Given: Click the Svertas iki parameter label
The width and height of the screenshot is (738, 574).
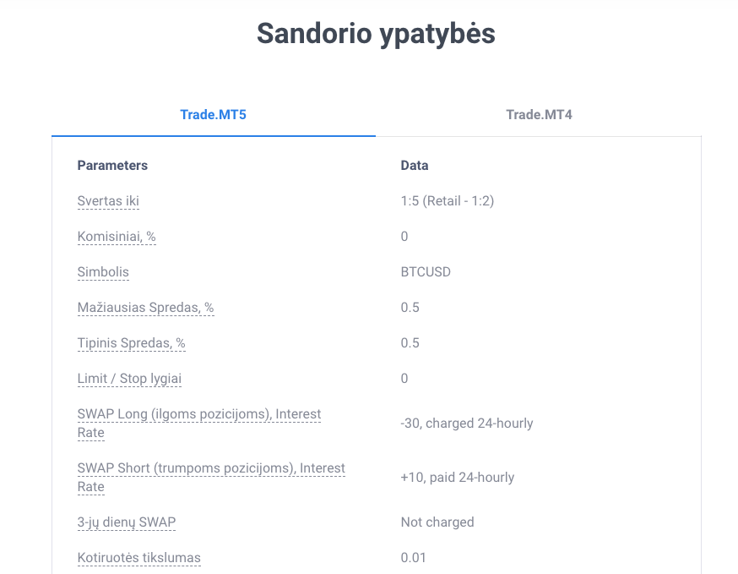Looking at the screenshot, I should click(x=108, y=200).
